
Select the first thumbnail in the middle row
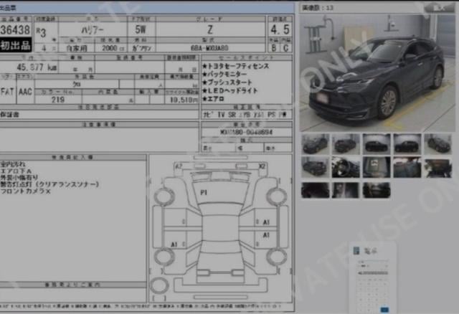[x=316, y=167]
